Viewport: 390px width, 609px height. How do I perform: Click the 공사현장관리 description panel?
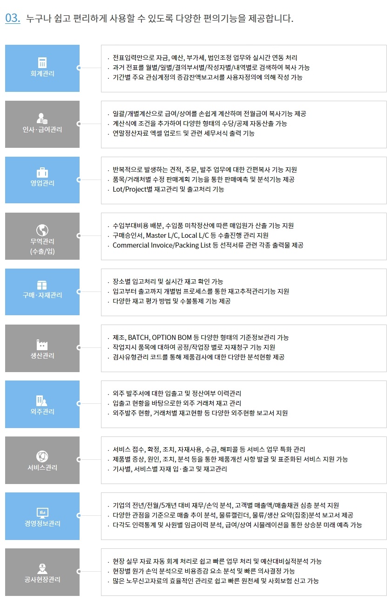(x=244, y=572)
